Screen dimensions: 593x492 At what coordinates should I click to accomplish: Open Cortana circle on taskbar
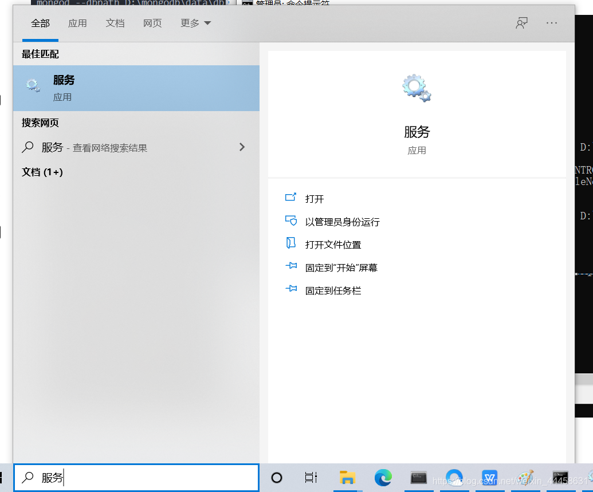[277, 478]
